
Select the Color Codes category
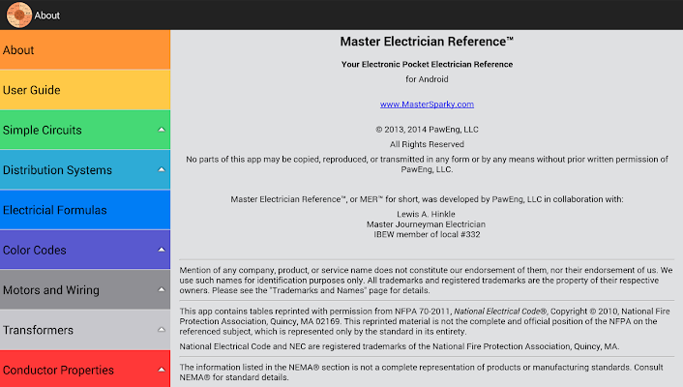click(85, 251)
